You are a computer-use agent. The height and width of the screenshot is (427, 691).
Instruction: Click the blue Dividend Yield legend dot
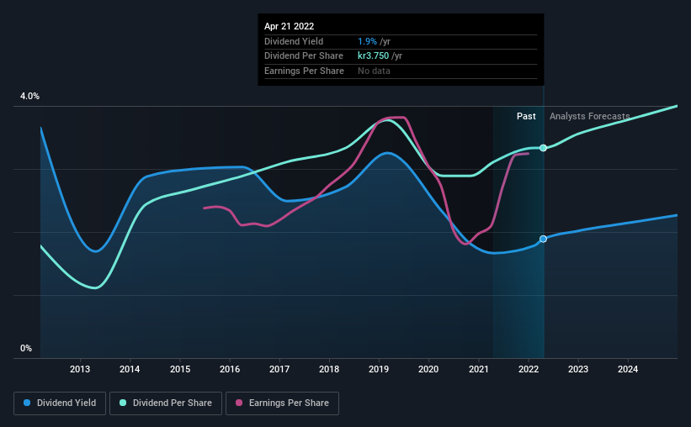click(x=27, y=403)
